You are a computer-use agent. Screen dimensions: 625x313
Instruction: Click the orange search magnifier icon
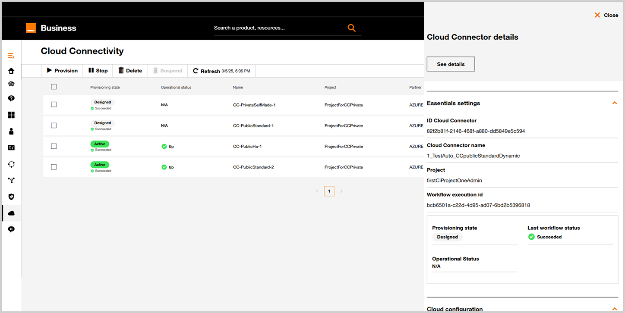352,28
